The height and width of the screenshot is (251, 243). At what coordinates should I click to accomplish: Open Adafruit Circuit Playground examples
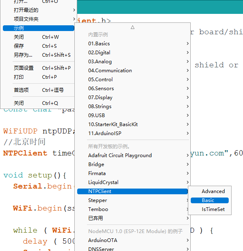pos(132,155)
